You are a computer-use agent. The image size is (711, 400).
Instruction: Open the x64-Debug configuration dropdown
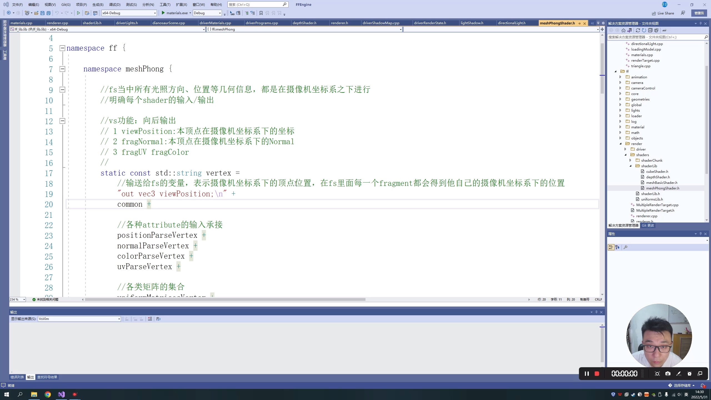pyautogui.click(x=155, y=13)
